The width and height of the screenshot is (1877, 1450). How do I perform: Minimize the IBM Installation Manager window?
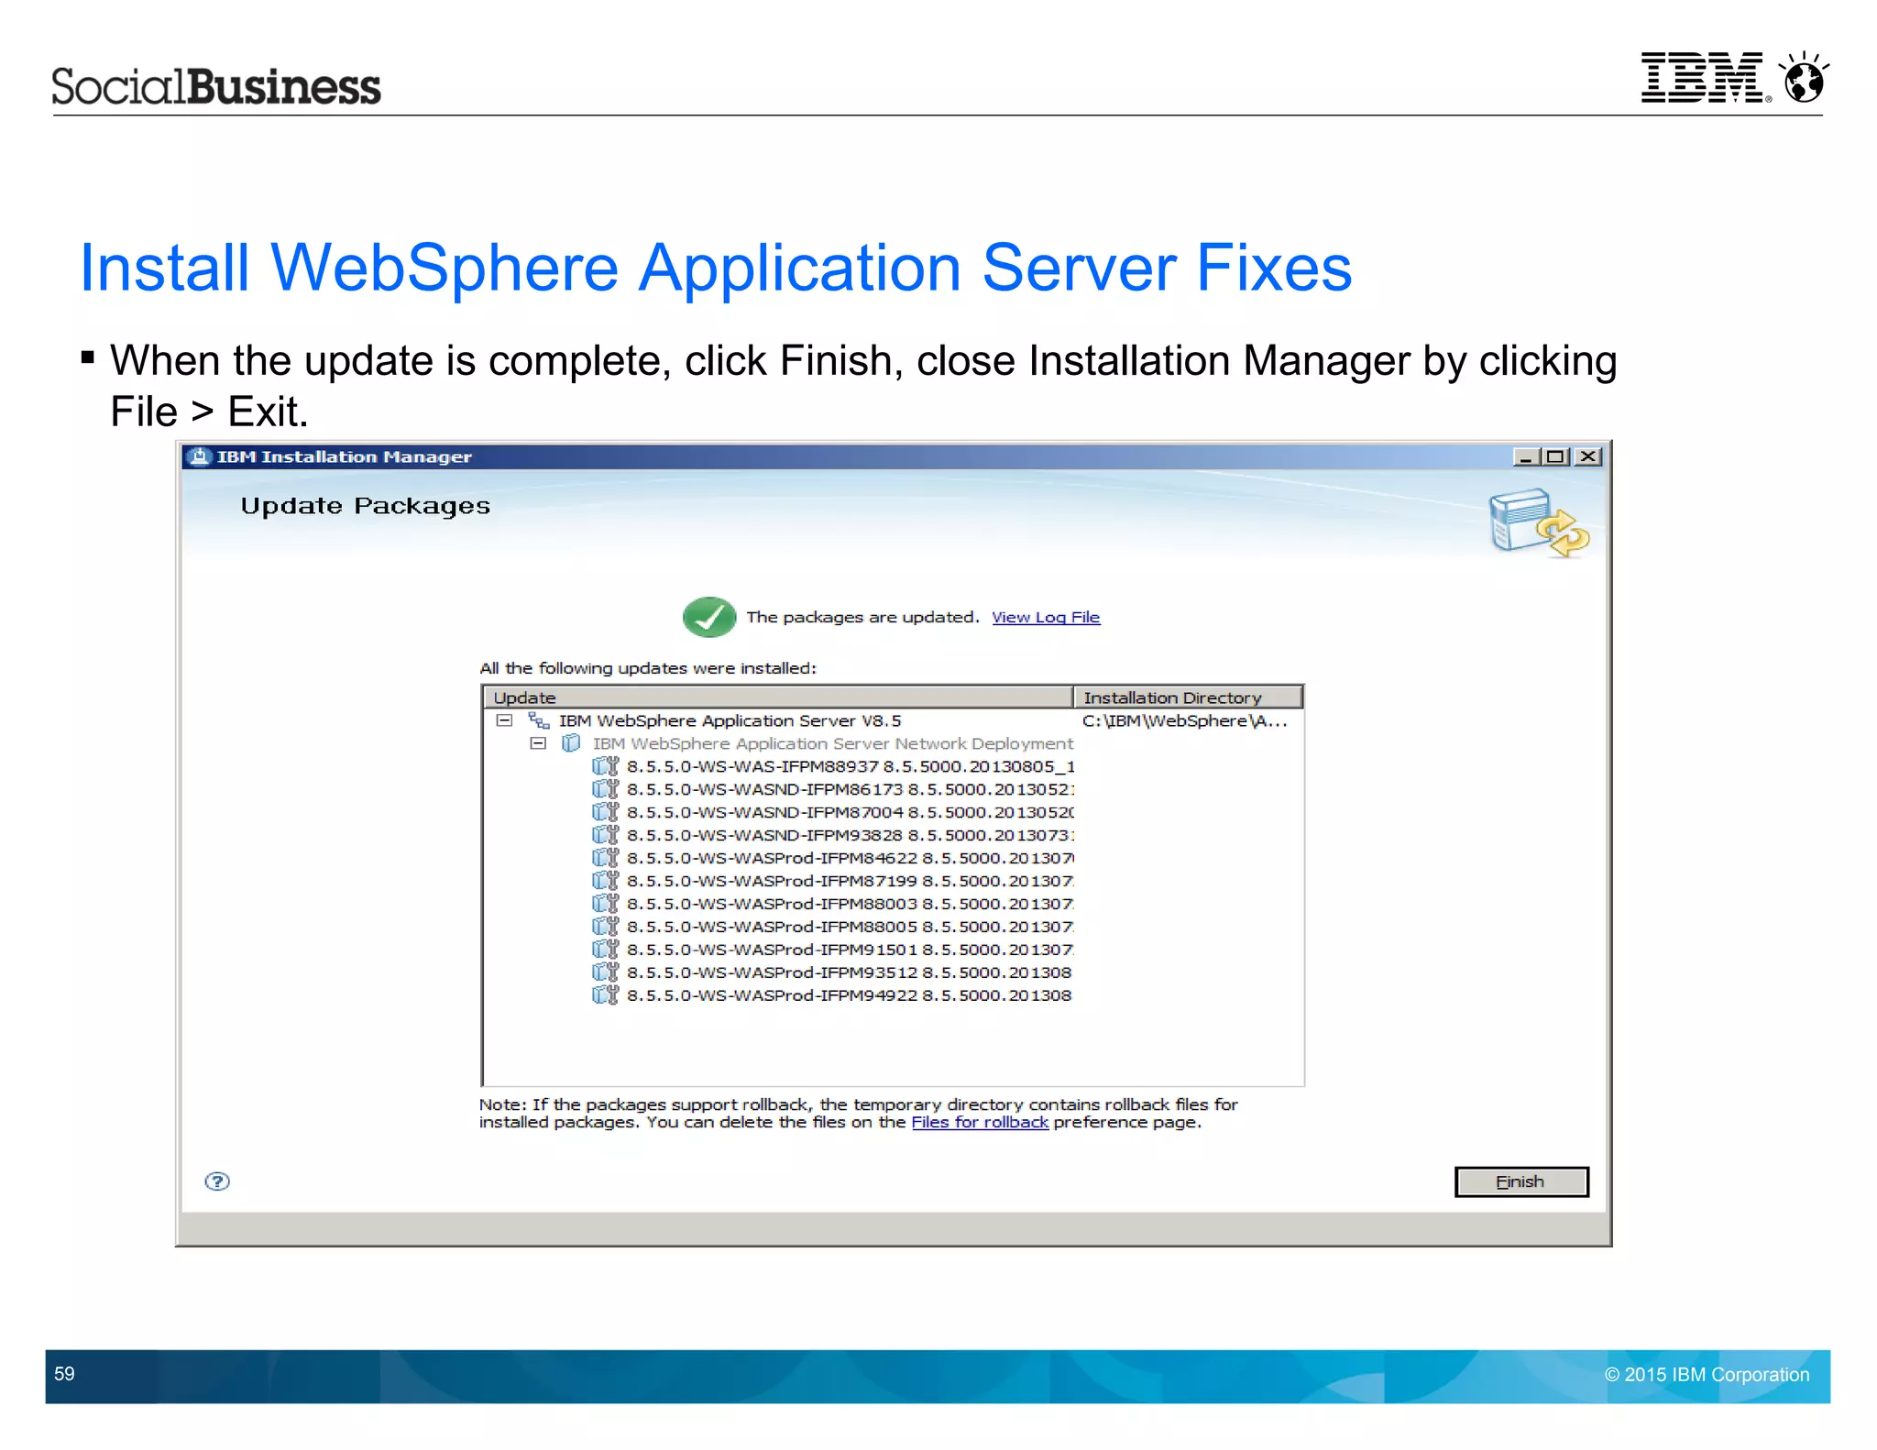(1527, 456)
